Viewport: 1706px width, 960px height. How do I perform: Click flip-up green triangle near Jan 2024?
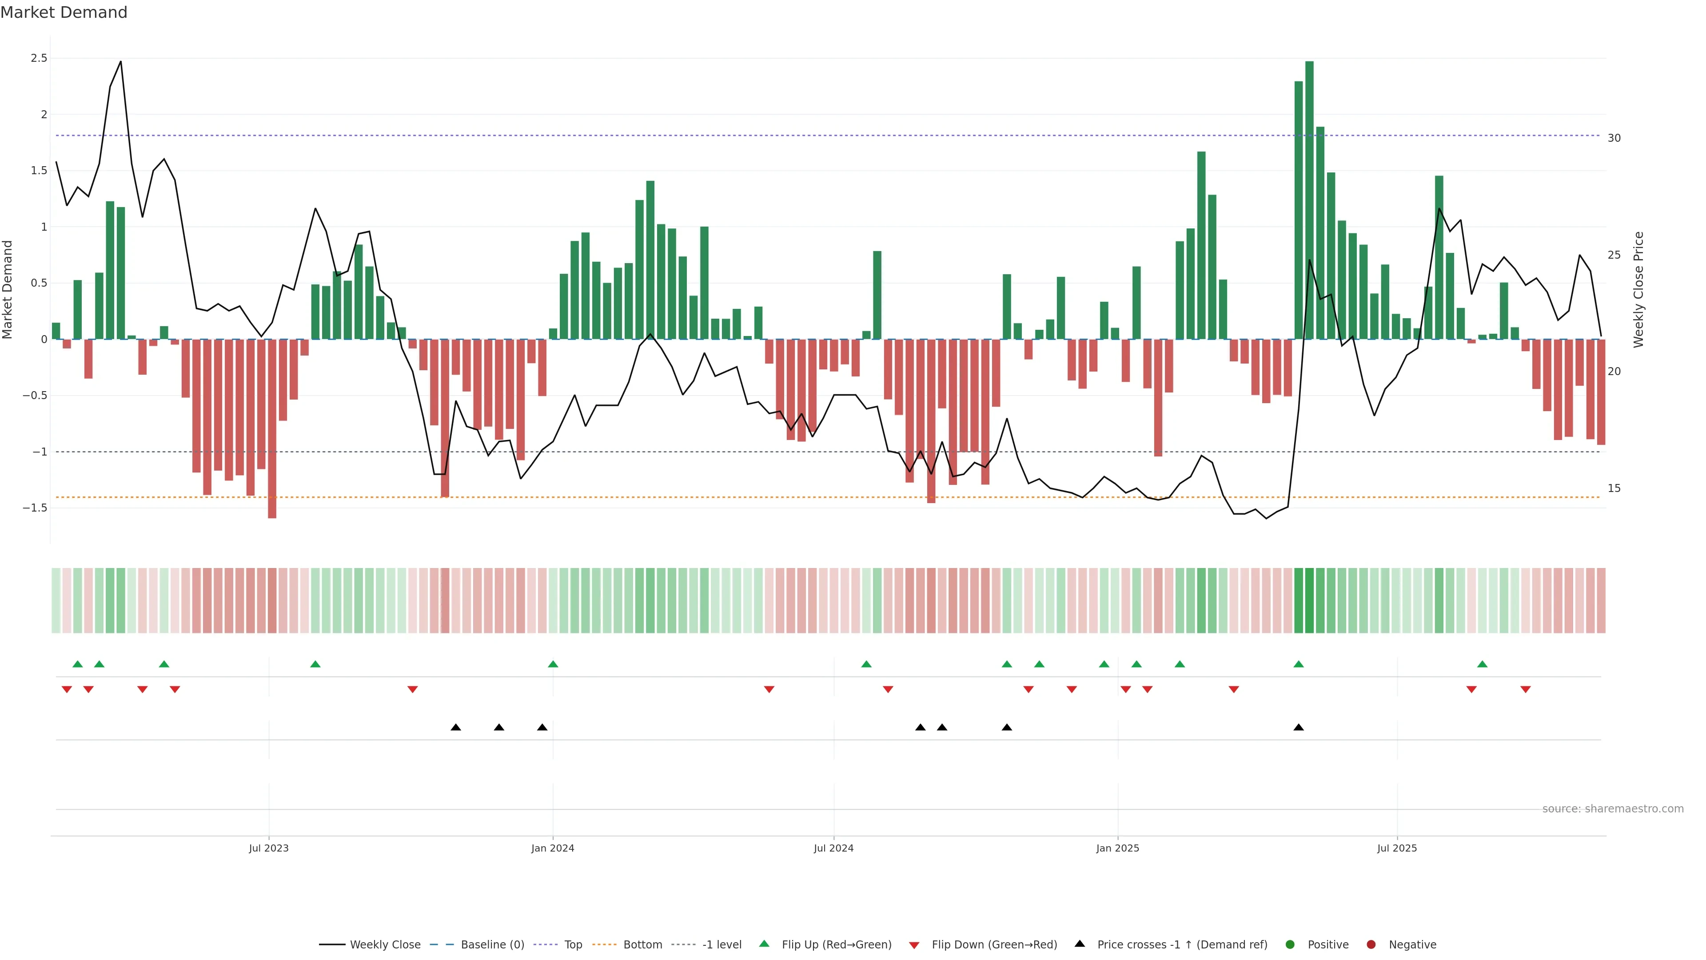click(553, 664)
